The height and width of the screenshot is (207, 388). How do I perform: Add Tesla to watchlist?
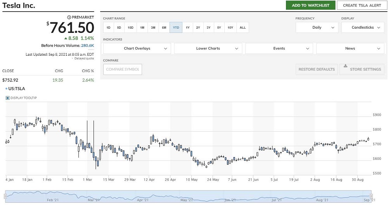[310, 5]
